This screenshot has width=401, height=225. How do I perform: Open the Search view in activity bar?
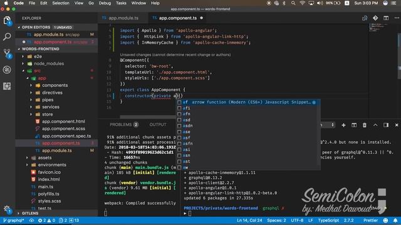pos(7,37)
